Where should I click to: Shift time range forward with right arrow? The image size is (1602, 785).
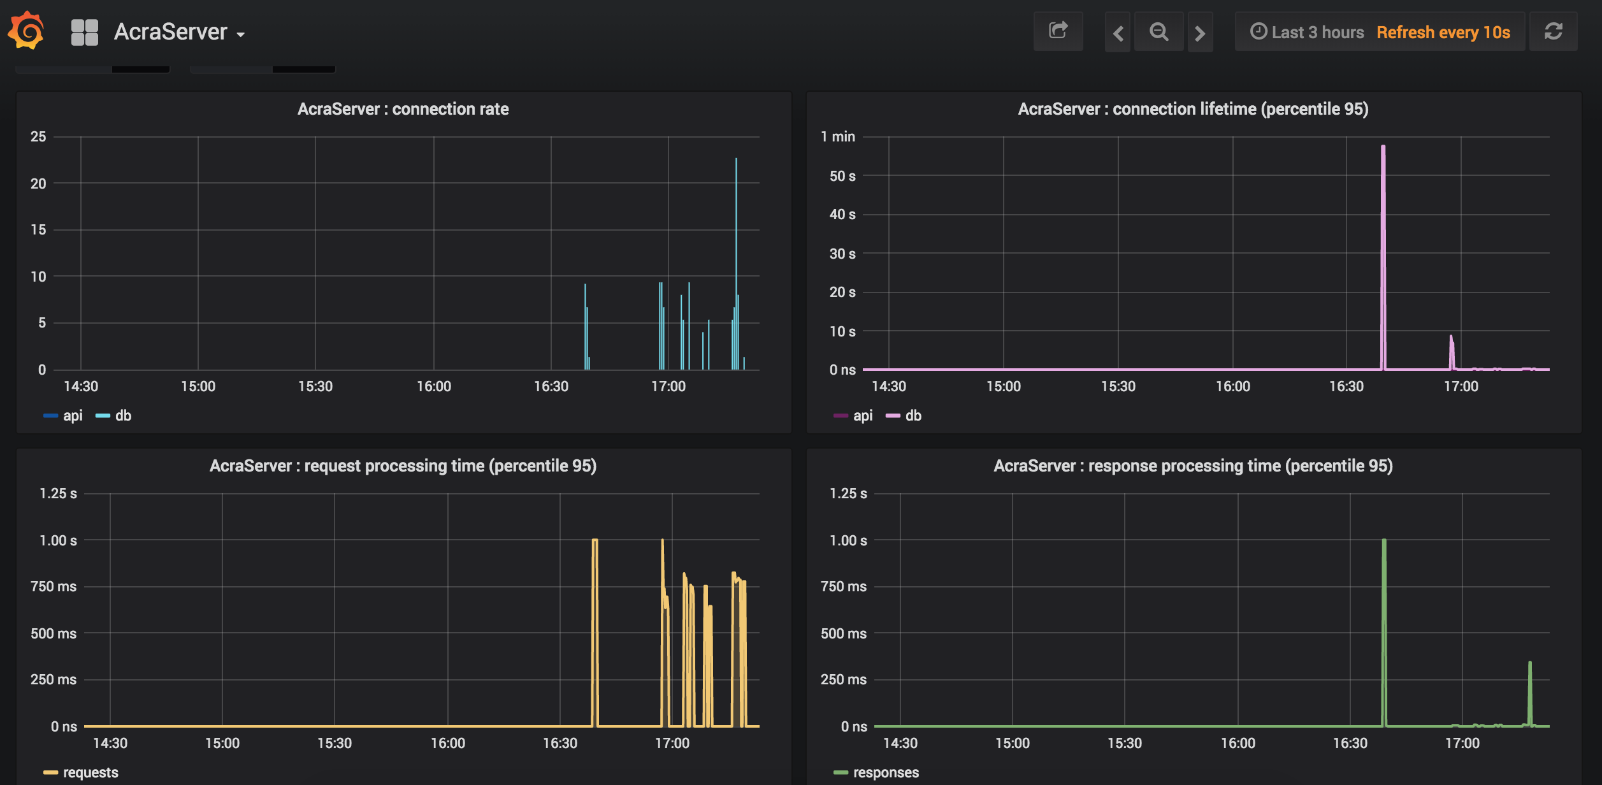click(1200, 32)
